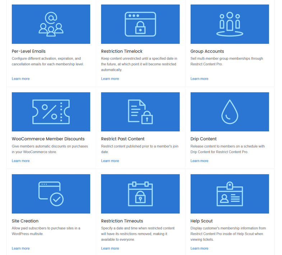Follow Learn more link for Site Creation

(x=21, y=248)
